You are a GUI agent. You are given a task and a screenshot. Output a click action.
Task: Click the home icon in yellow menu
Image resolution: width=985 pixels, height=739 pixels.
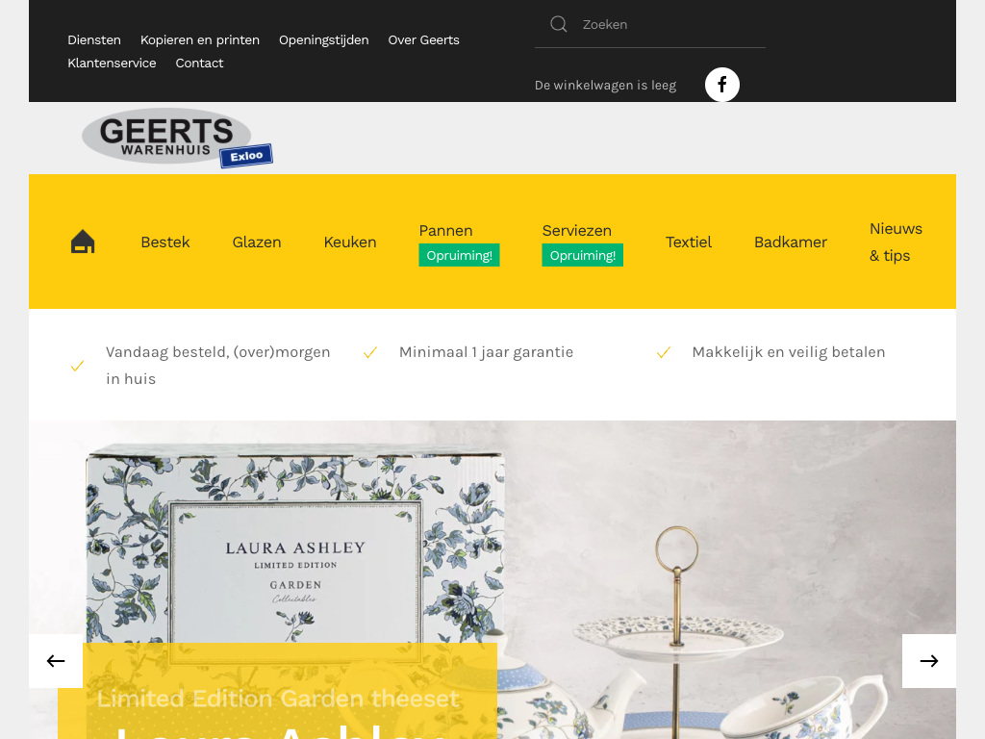[x=83, y=242]
